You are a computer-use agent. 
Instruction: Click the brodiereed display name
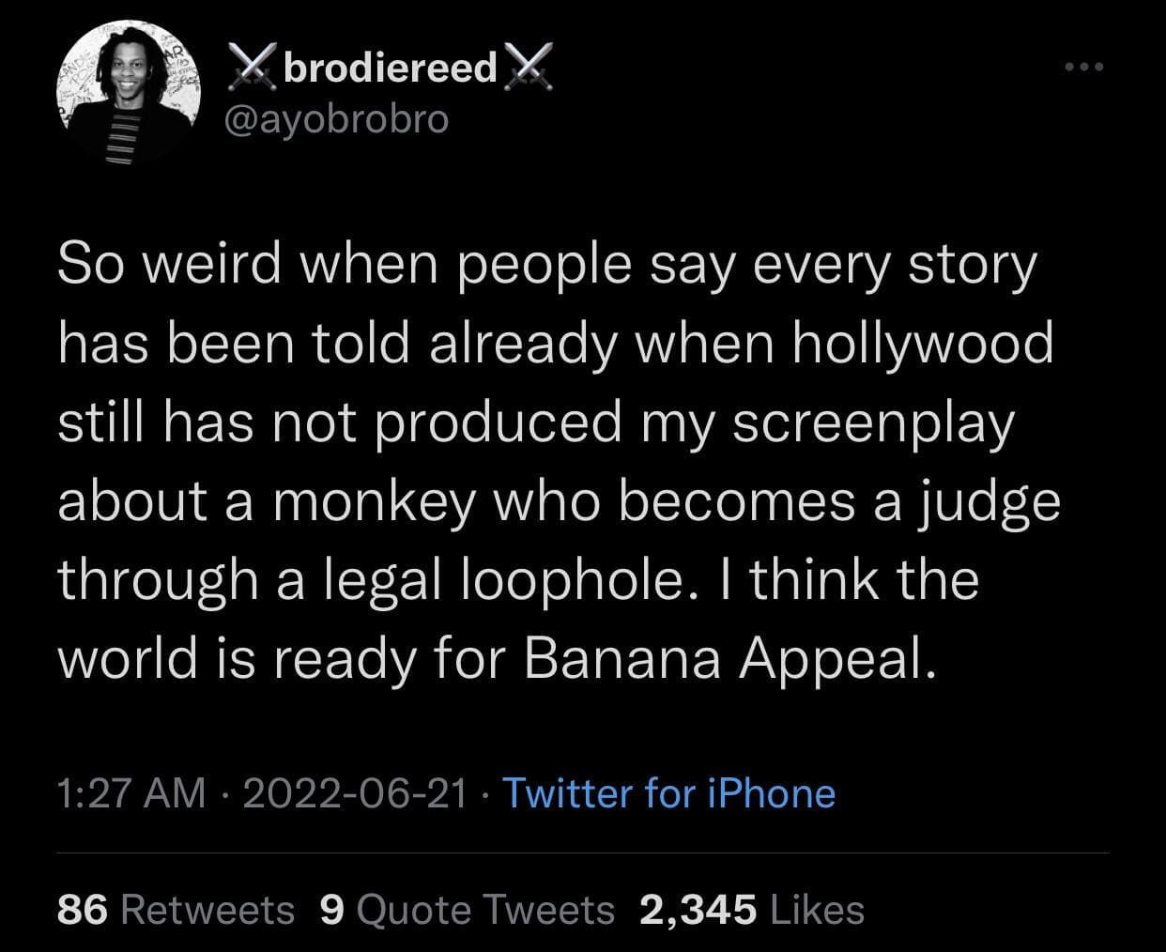(389, 69)
